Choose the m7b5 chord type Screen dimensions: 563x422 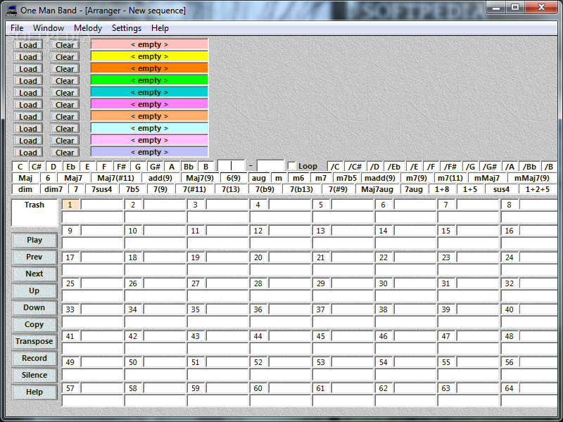[x=346, y=178]
